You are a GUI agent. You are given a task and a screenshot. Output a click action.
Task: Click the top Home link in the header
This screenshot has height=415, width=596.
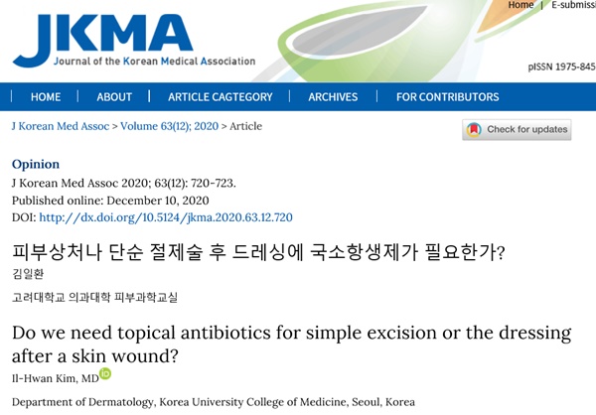[x=521, y=5]
